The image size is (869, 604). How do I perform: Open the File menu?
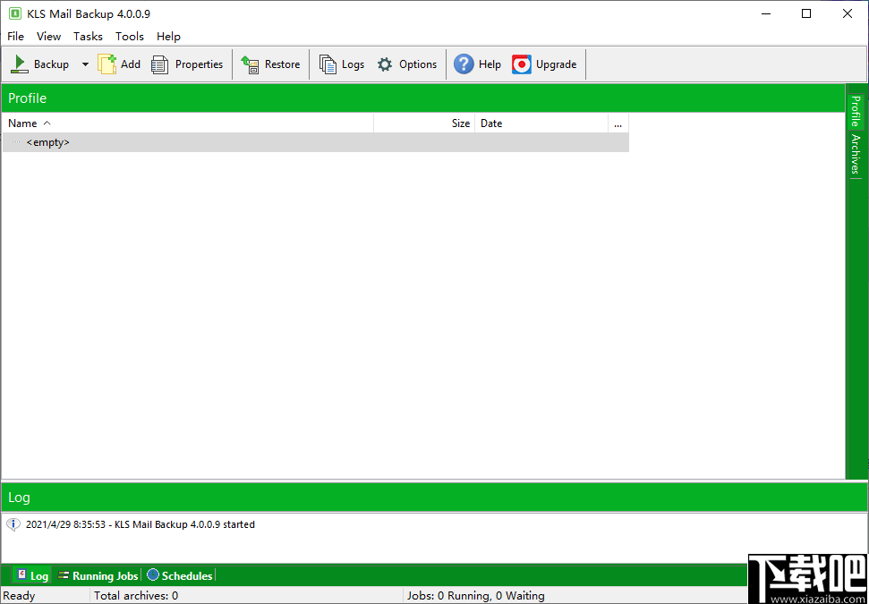[15, 37]
